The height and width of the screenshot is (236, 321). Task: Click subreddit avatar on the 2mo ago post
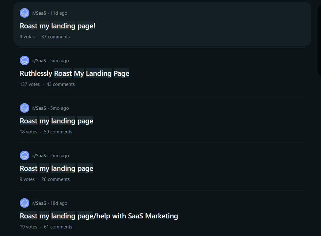(x=25, y=156)
